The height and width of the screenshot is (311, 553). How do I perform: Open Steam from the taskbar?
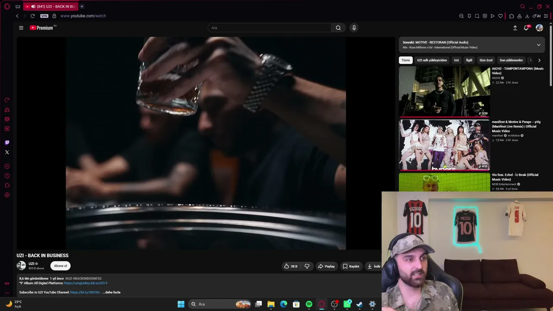pos(359,304)
